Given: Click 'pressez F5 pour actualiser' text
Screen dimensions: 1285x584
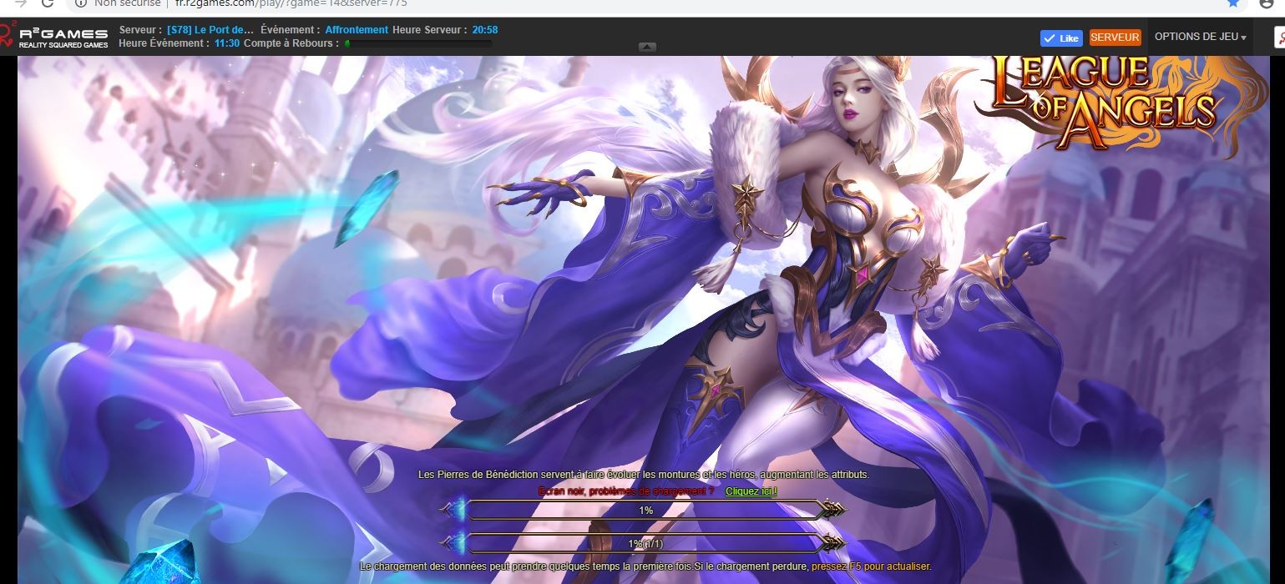Looking at the screenshot, I should pos(871,566).
